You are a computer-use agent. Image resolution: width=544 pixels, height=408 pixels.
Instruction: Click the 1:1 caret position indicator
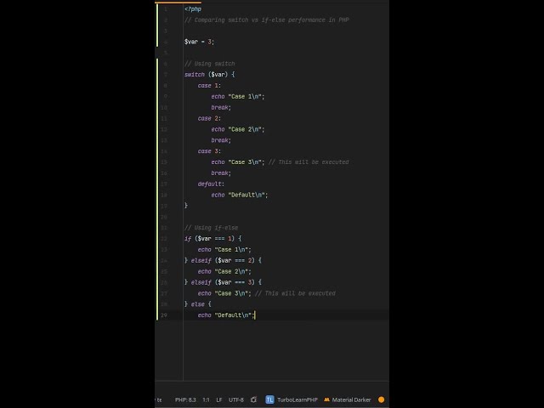click(206, 399)
